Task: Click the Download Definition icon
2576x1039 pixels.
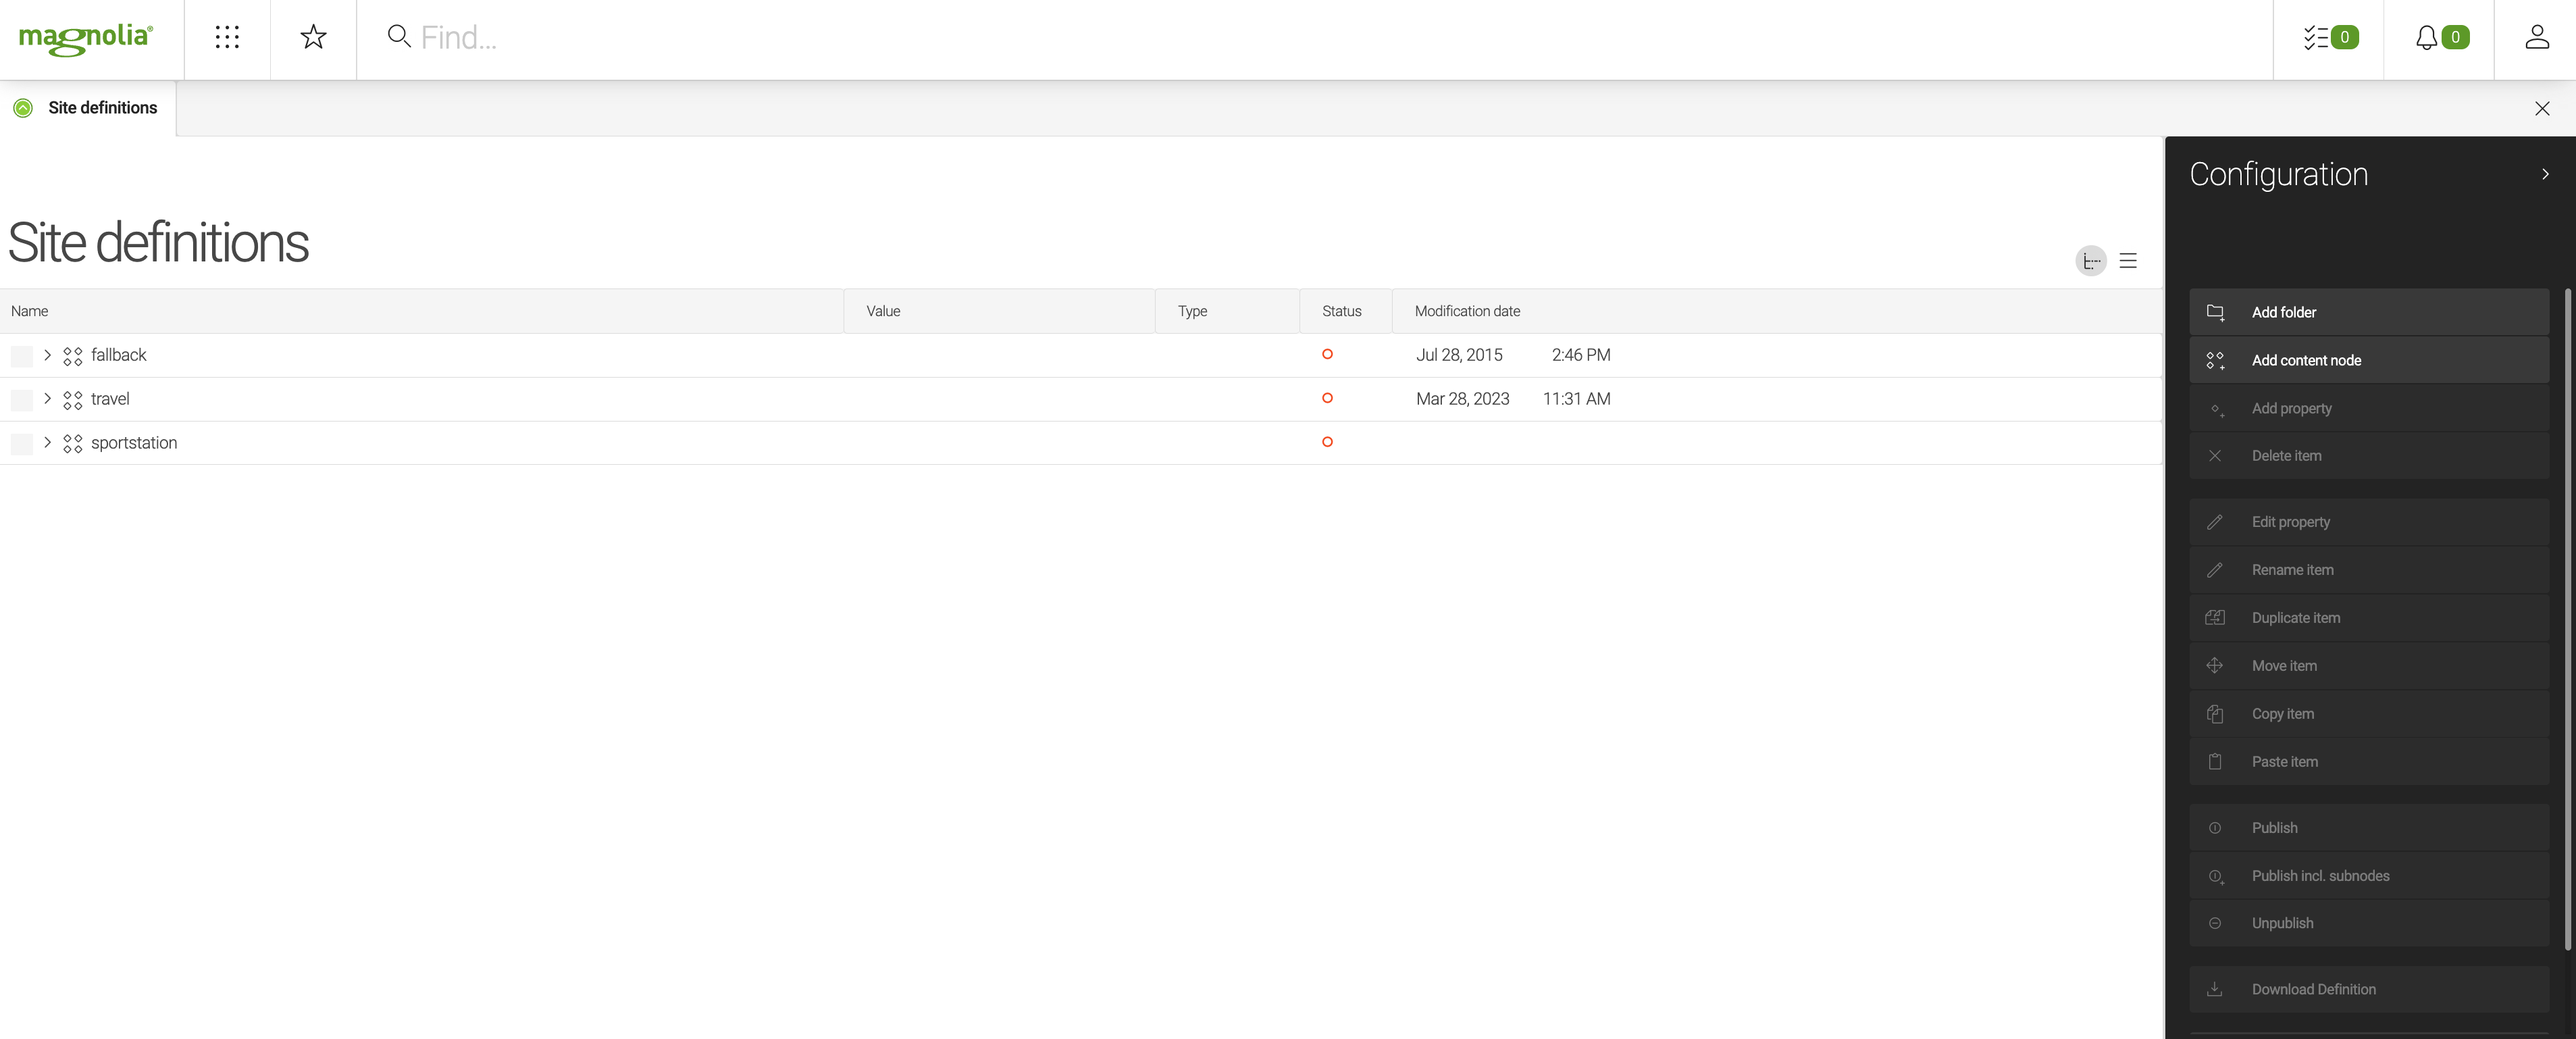Action: [x=2216, y=990]
